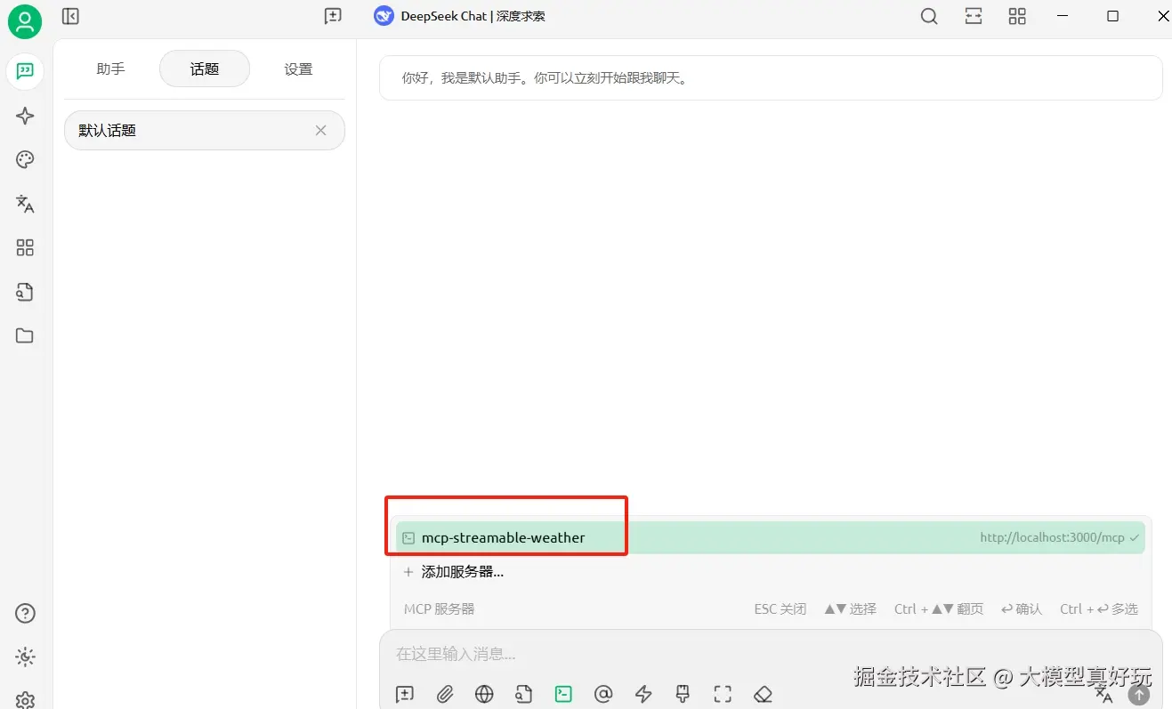Click the brush clear topic icon

(683, 694)
